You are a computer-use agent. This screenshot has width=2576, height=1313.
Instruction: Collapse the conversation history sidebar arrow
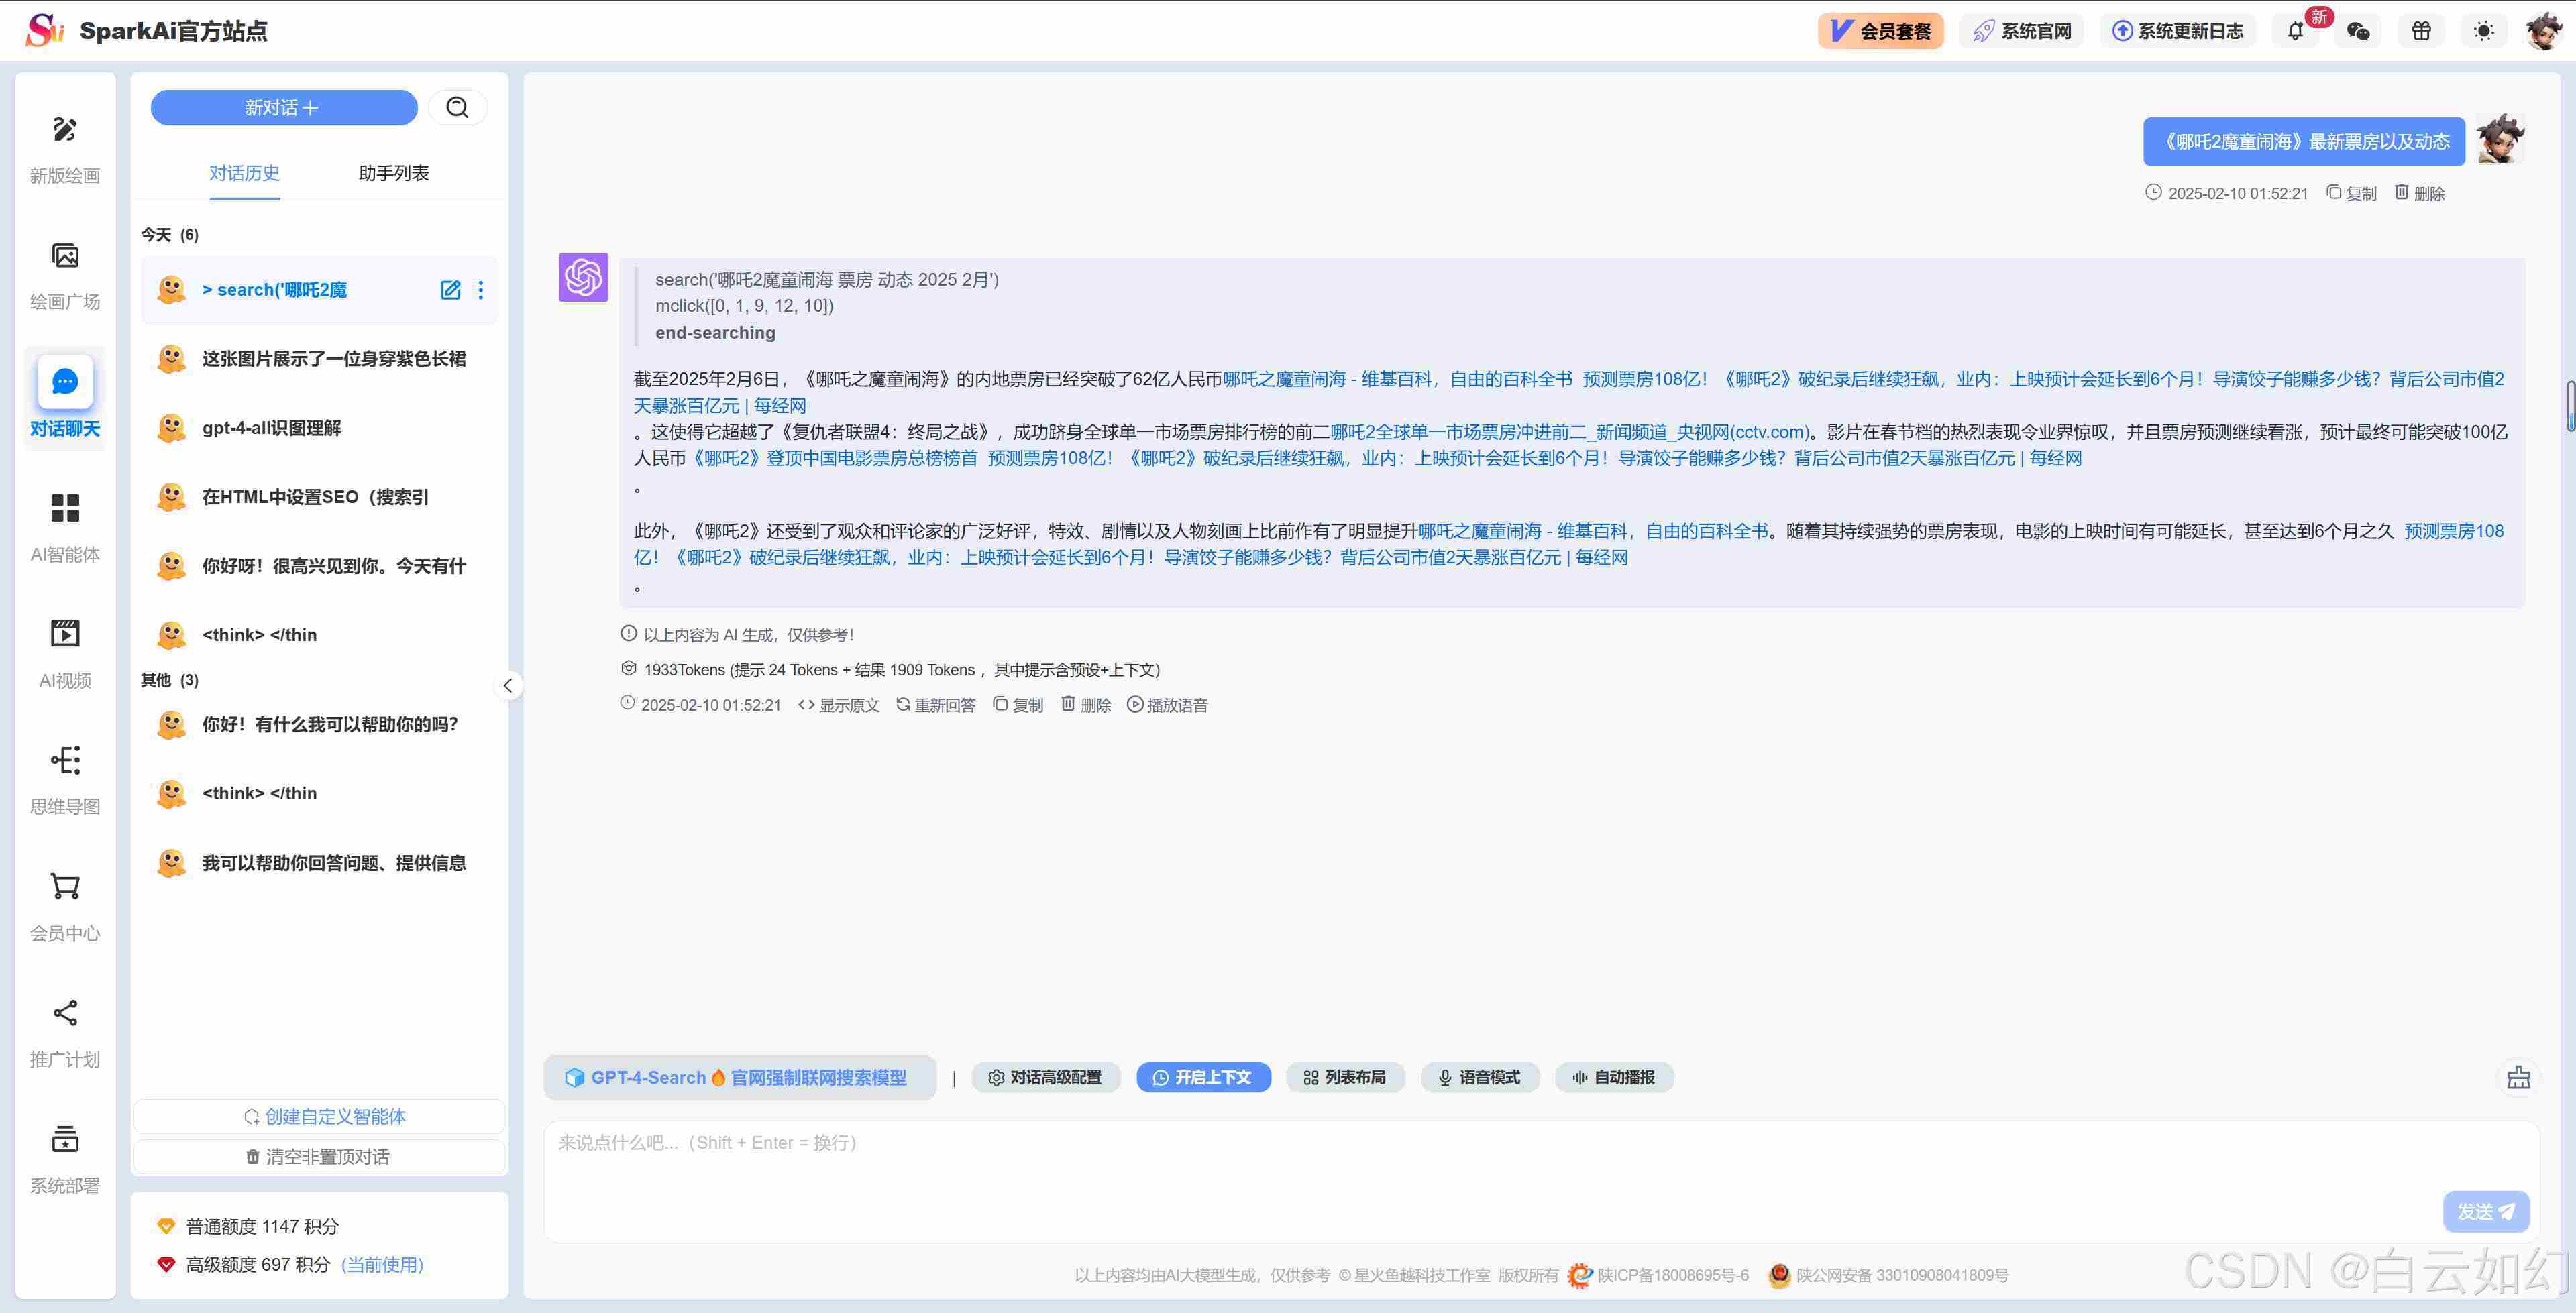(x=508, y=685)
